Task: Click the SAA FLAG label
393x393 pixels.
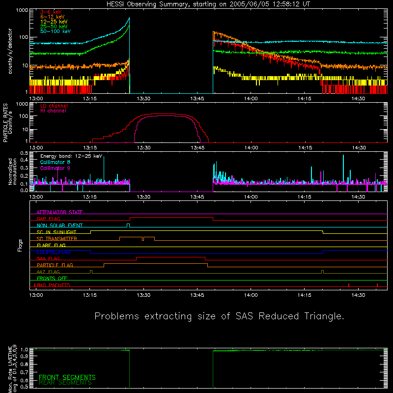Action: pyautogui.click(x=48, y=258)
